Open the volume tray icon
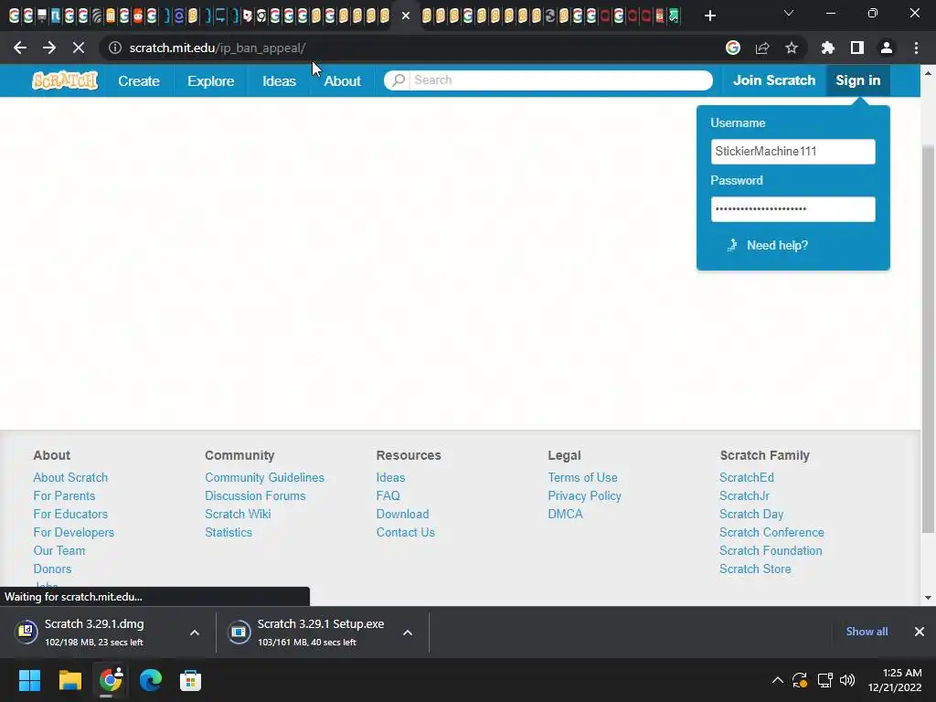 coord(847,680)
